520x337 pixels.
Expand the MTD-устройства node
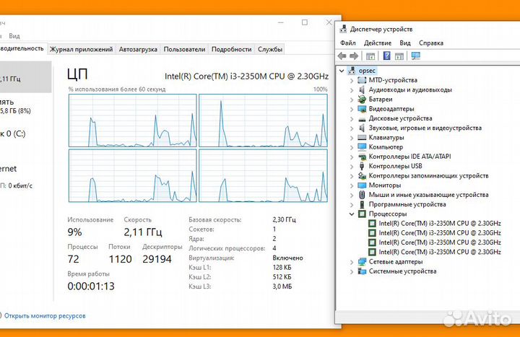tap(352, 80)
